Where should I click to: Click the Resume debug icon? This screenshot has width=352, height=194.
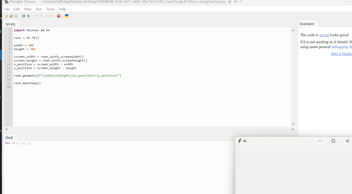51,16
